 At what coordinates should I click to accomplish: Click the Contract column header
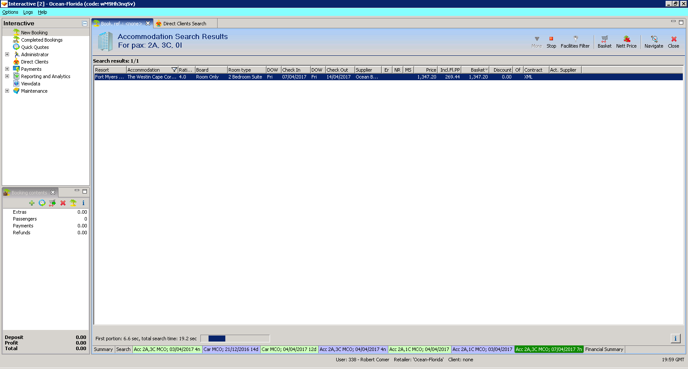click(536, 70)
